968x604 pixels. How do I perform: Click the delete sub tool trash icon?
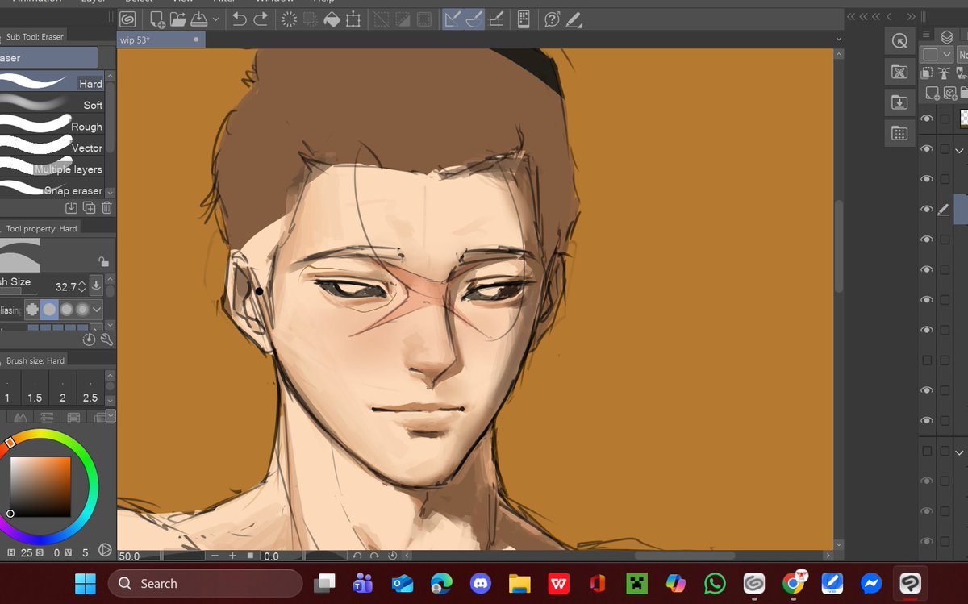(x=106, y=208)
